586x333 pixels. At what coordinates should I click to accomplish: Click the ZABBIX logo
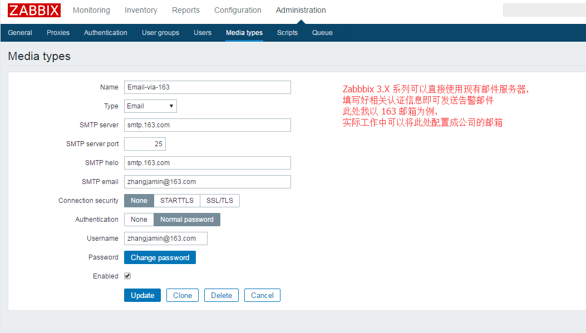pyautogui.click(x=34, y=10)
